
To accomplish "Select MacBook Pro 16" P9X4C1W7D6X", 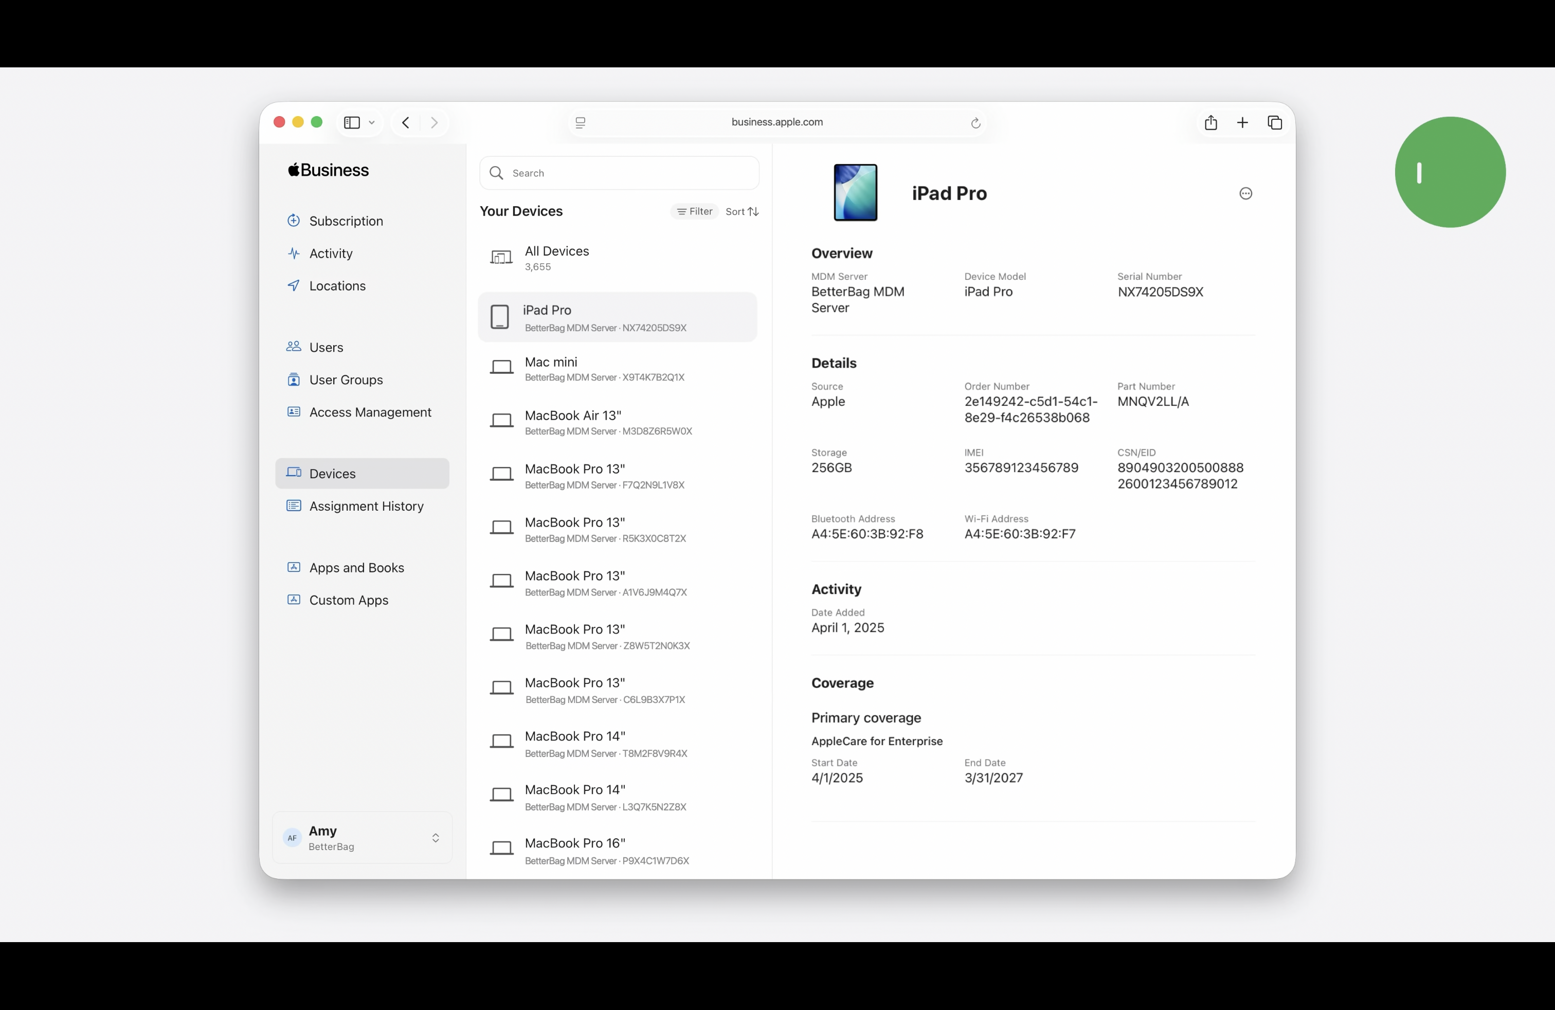I will pyautogui.click(x=618, y=851).
